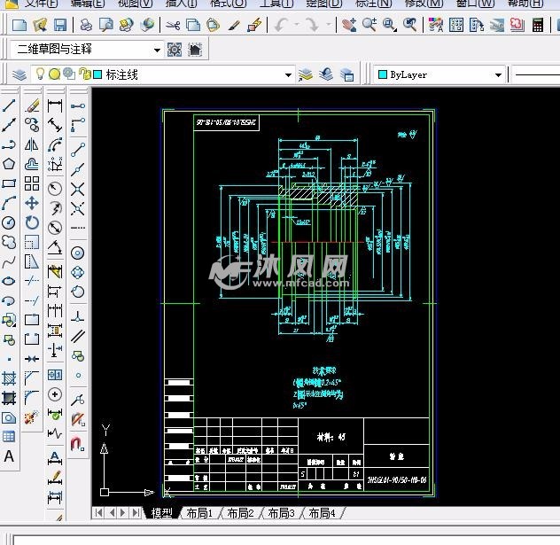Toggle layer freeze sun icon

pyautogui.click(x=54, y=74)
